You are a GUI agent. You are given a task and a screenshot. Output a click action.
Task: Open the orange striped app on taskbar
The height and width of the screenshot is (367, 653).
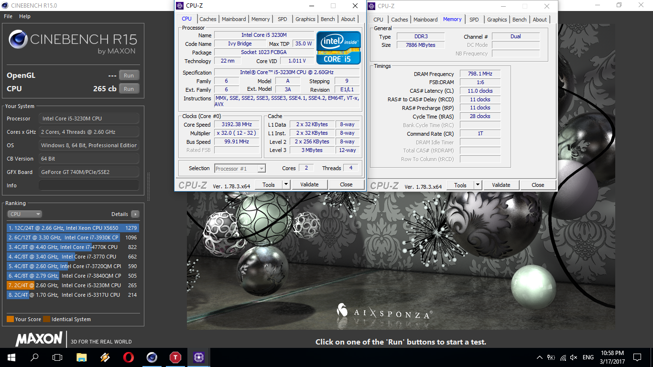[x=105, y=357]
